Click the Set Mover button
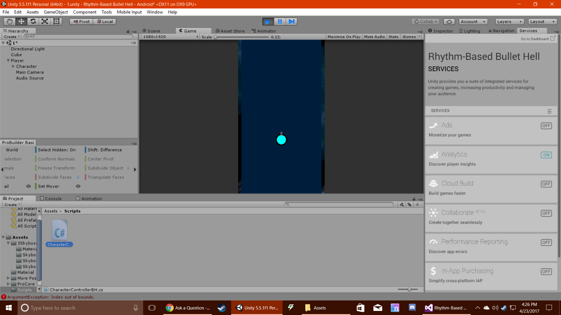561x315 pixels. [49, 186]
